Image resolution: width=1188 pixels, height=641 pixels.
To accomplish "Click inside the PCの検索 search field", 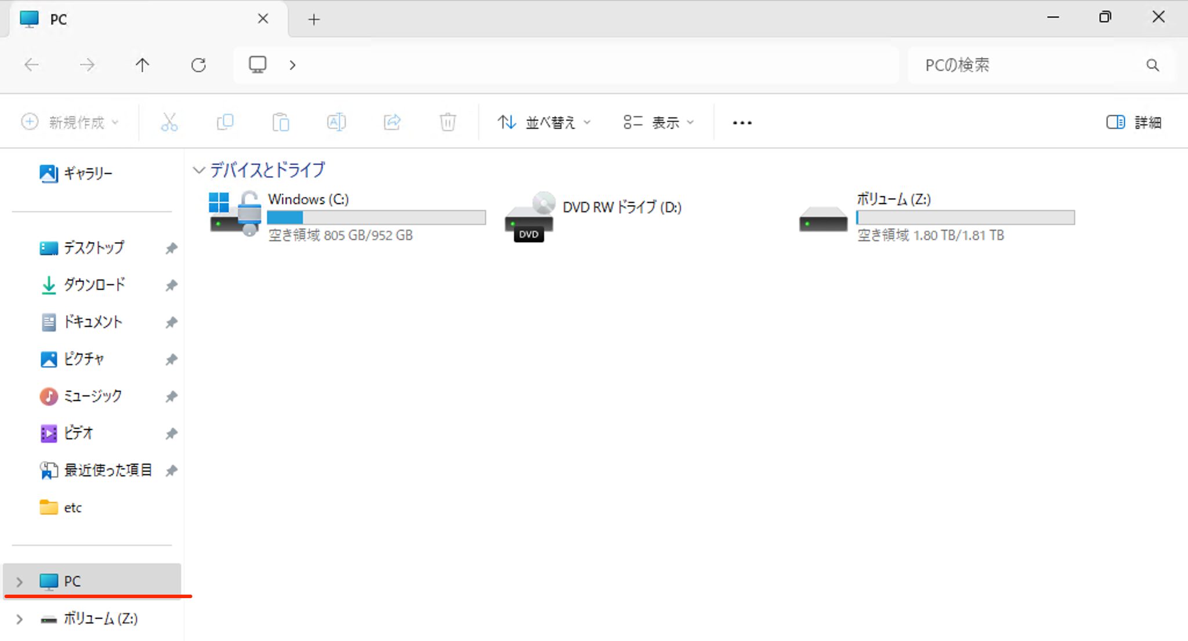I will coord(1015,65).
